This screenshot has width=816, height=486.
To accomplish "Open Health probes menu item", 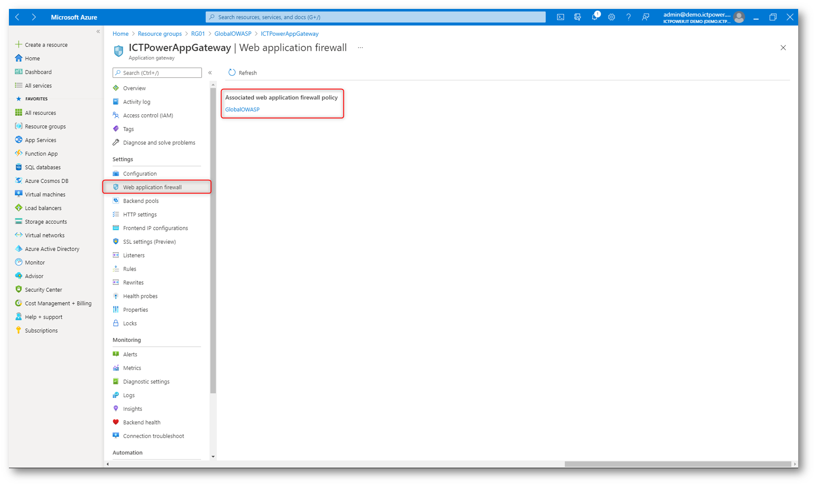I will (140, 296).
